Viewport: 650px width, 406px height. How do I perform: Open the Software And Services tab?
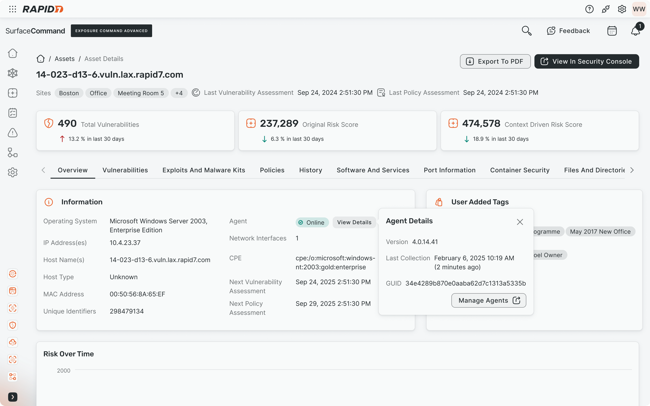click(373, 170)
